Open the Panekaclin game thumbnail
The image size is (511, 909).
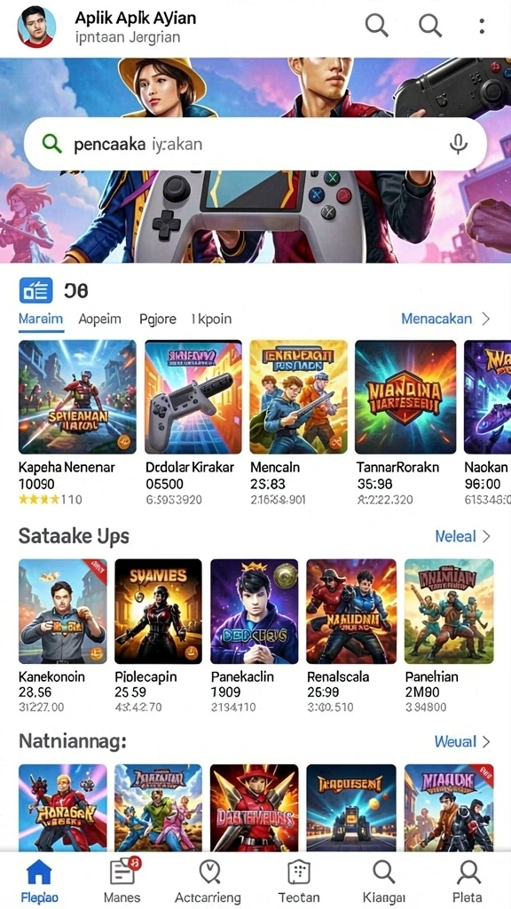254,611
